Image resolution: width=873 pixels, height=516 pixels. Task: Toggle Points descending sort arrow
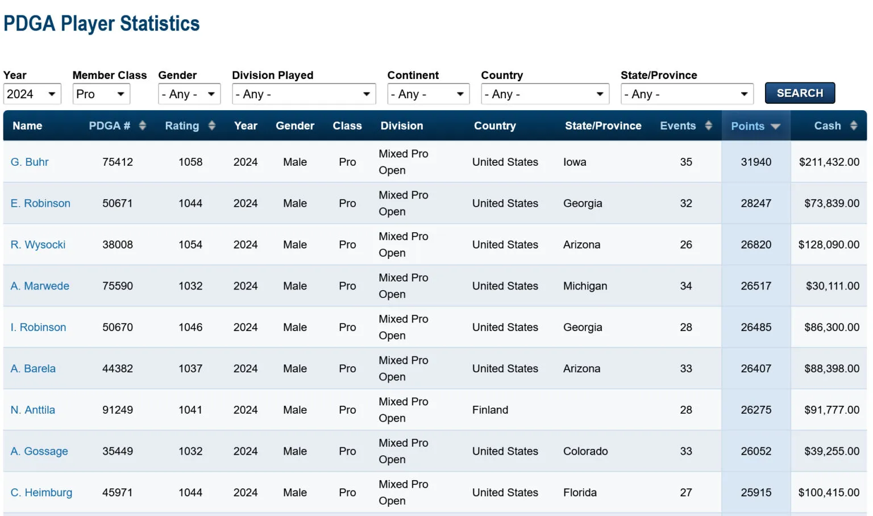pyautogui.click(x=776, y=127)
